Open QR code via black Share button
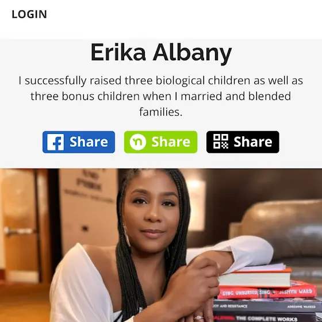 243,142
